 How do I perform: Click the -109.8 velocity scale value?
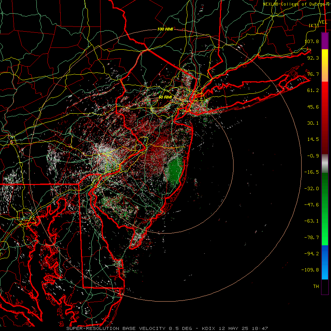tap(310, 270)
